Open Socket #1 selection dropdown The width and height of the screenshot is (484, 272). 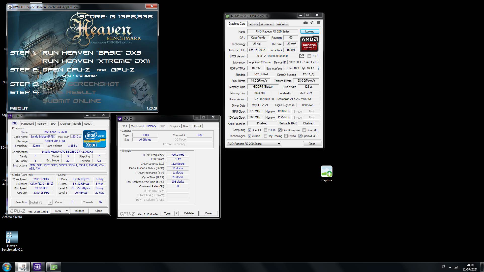click(x=40, y=202)
